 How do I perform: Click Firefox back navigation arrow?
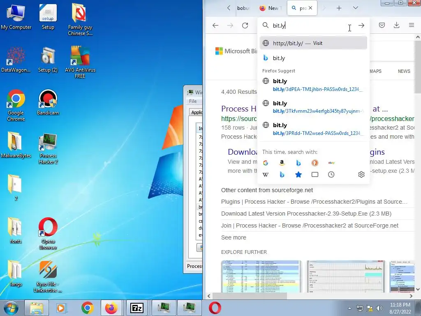point(215,26)
